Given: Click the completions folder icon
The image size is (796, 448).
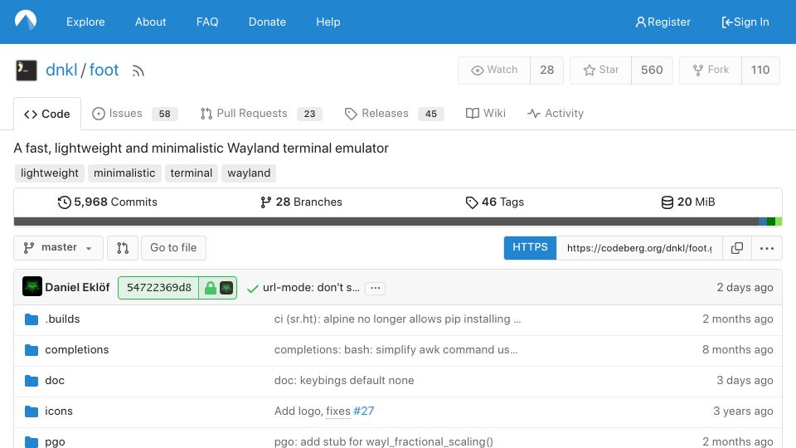Looking at the screenshot, I should pyautogui.click(x=32, y=350).
